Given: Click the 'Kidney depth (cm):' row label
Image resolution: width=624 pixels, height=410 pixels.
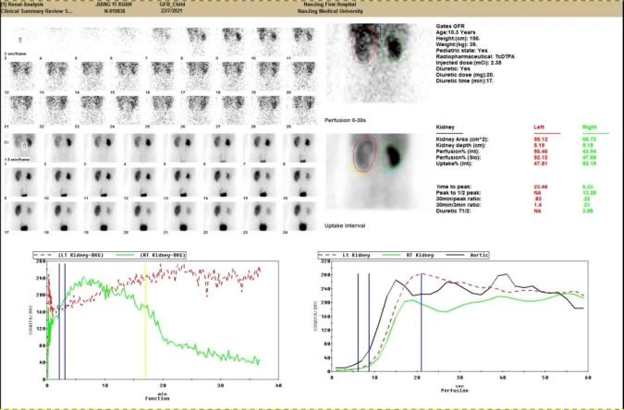Looking at the screenshot, I should (460, 146).
